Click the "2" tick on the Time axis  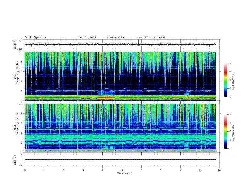pos(64,170)
